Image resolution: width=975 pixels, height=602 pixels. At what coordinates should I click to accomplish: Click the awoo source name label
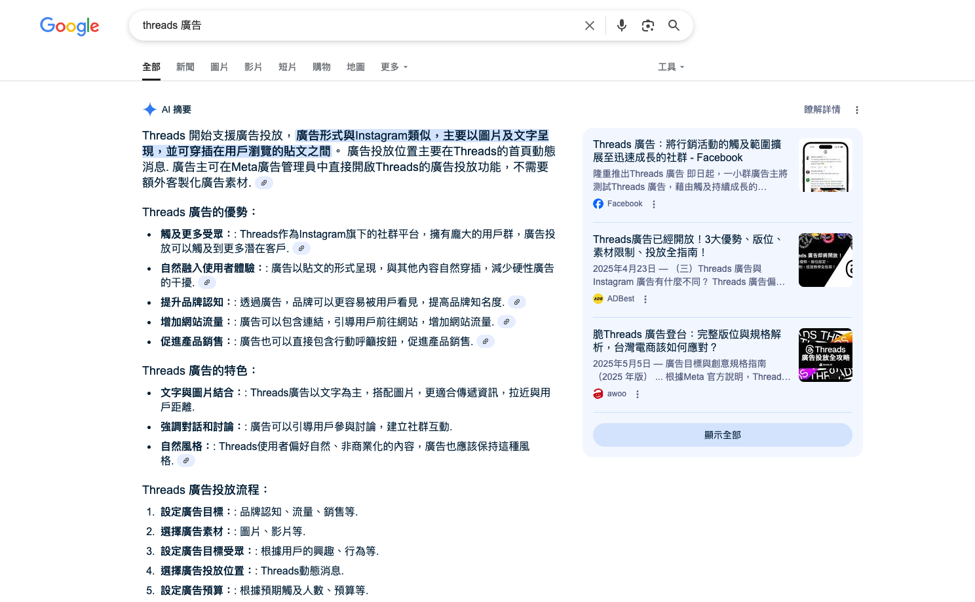point(617,394)
